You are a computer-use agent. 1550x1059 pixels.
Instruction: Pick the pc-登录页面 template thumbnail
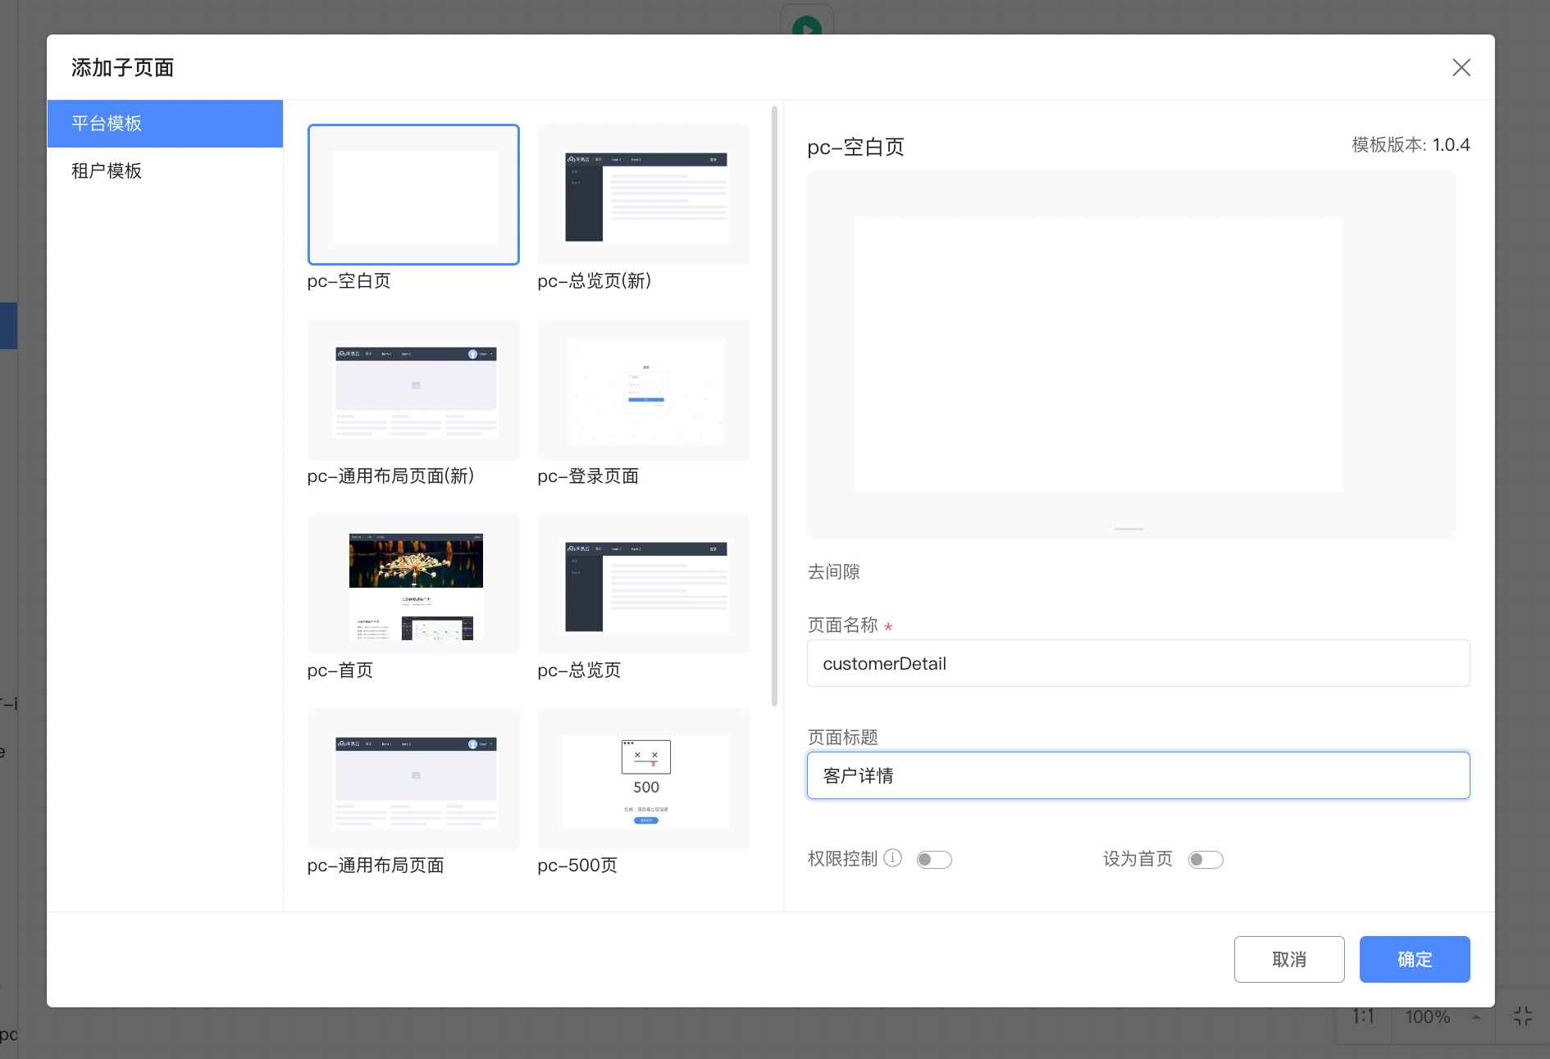pos(644,389)
